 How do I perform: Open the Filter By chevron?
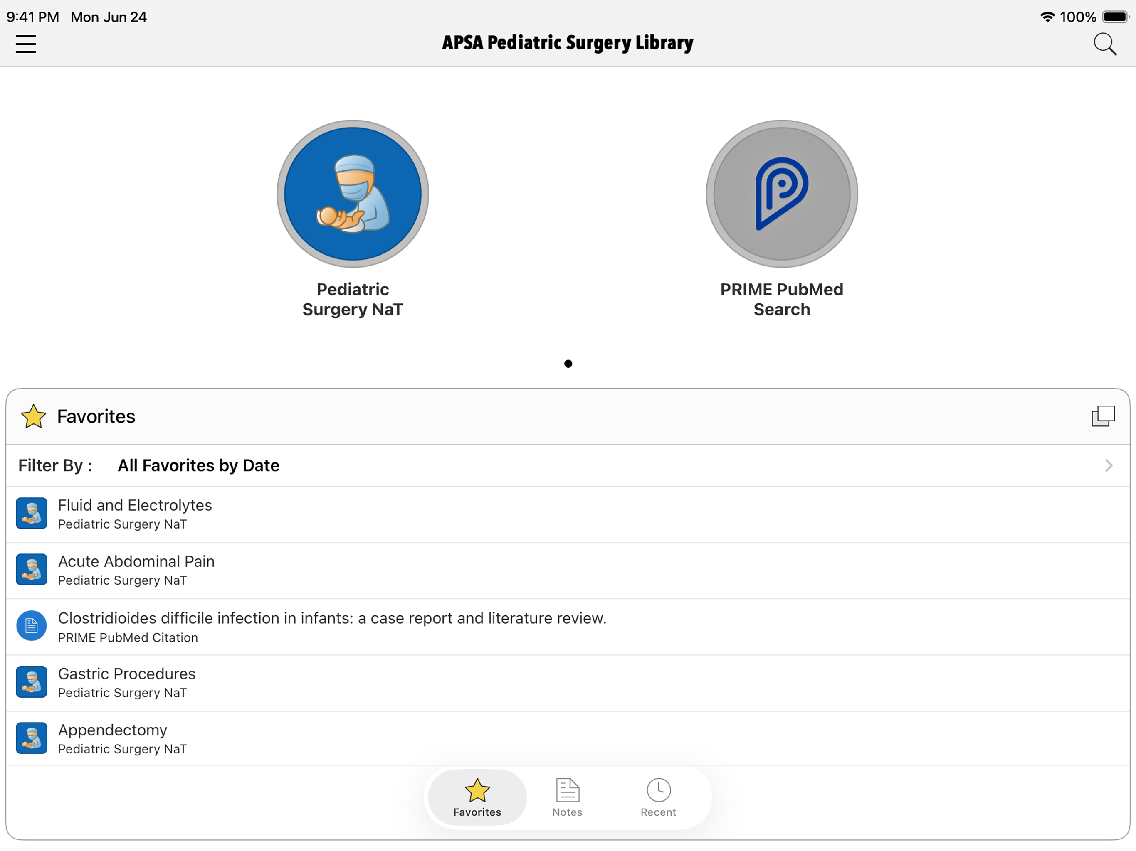pyautogui.click(x=1109, y=465)
